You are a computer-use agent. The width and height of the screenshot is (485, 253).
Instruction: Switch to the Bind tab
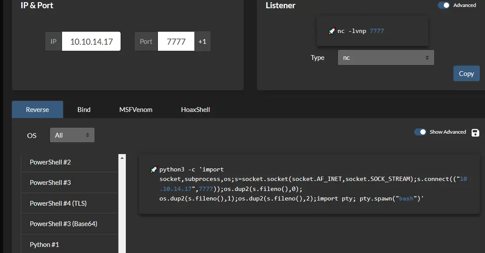point(84,109)
